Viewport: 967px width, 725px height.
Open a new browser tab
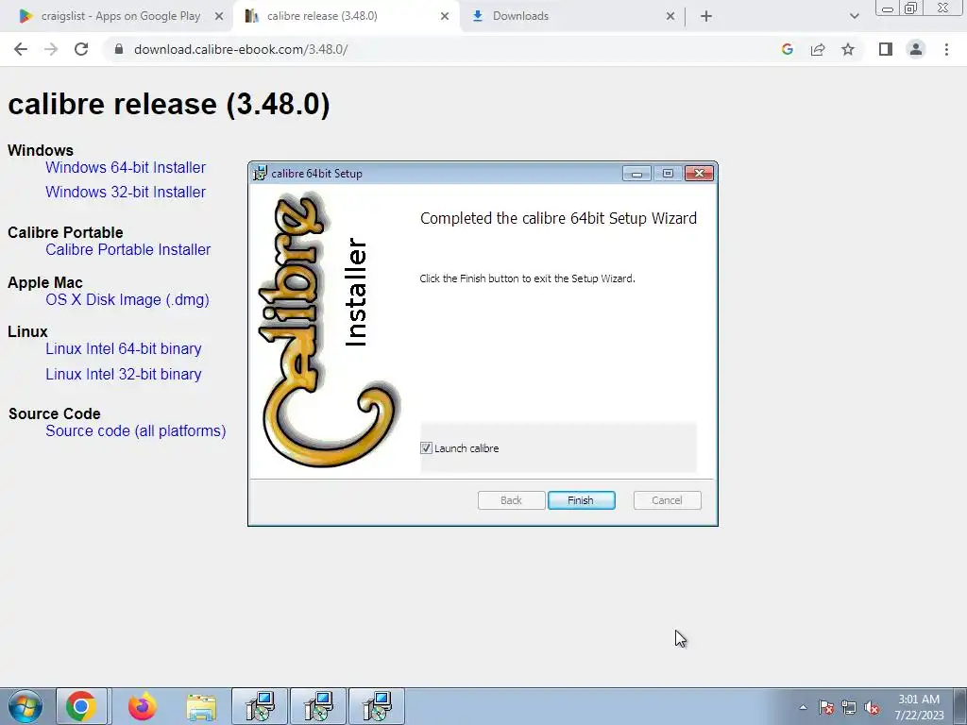pos(706,17)
